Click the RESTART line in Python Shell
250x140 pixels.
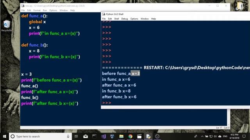pyautogui.click(x=176, y=68)
